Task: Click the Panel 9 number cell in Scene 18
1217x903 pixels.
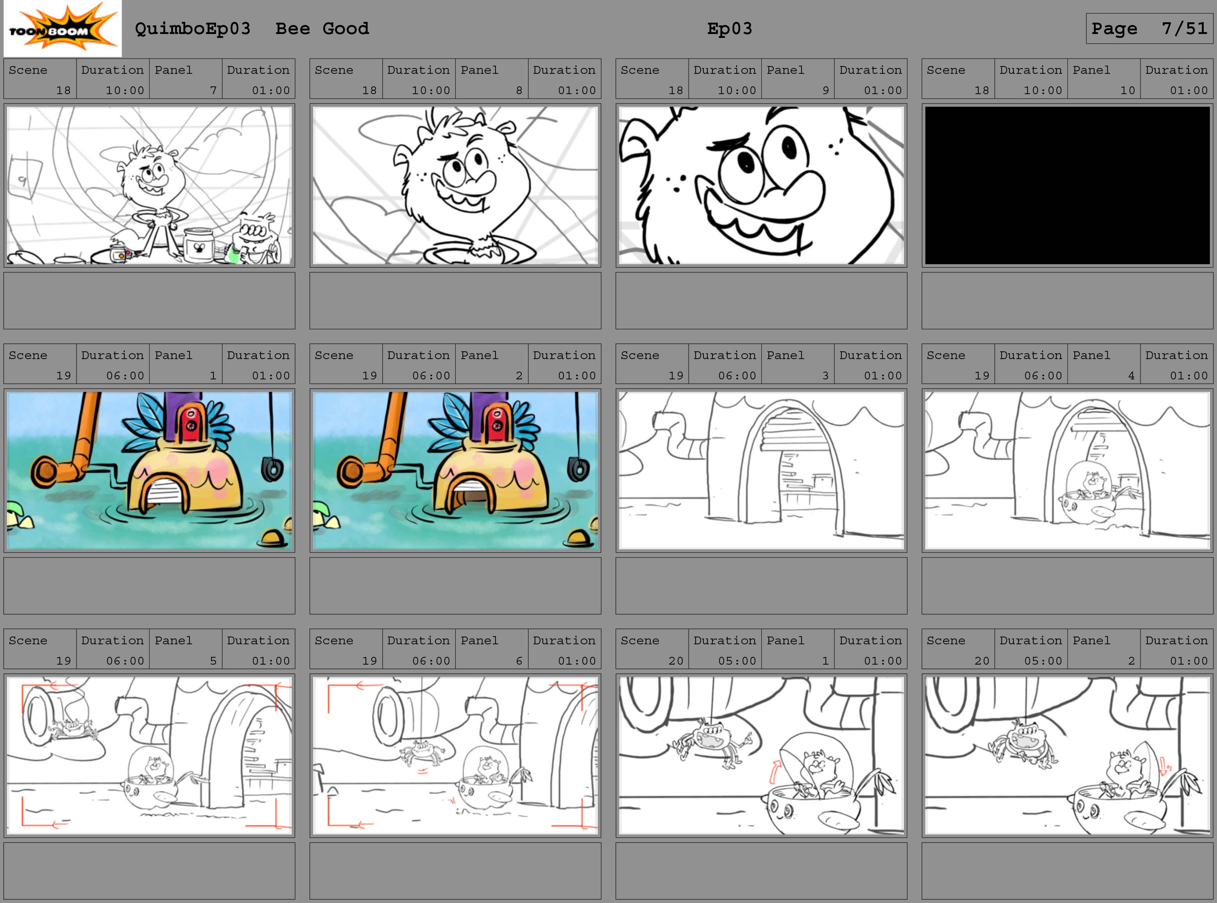Action: point(798,79)
